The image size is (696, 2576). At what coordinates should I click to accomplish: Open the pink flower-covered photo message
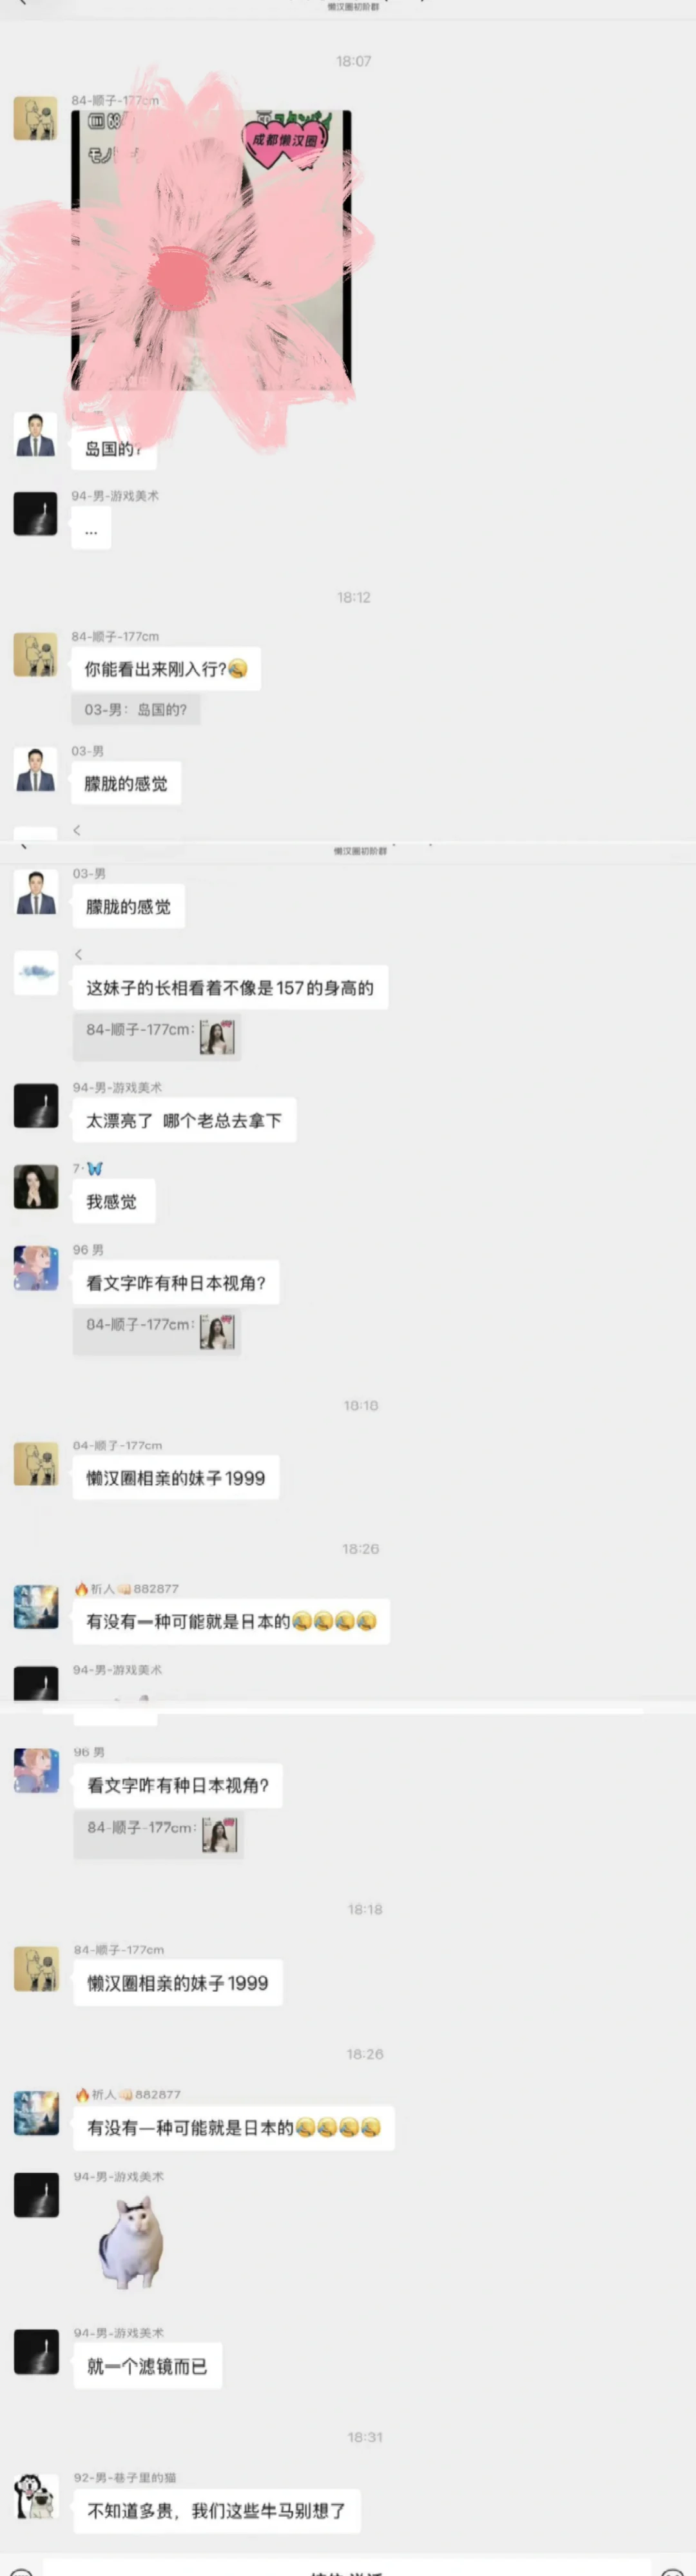pyautogui.click(x=211, y=250)
